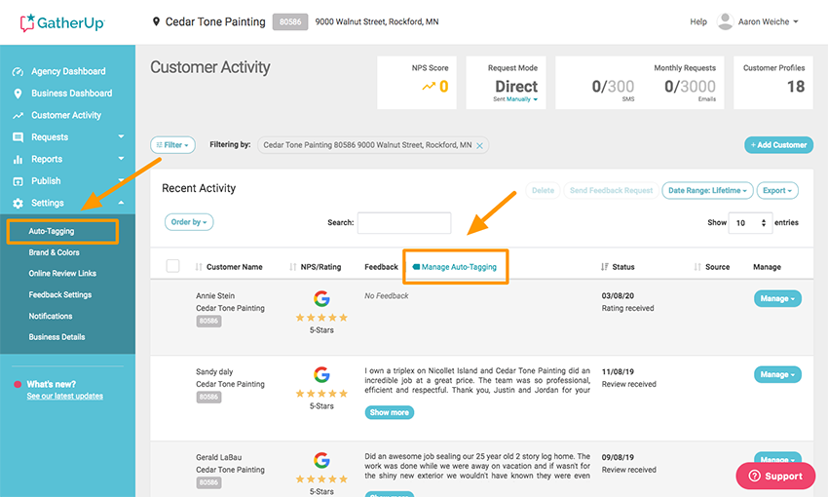Click the Settings gear icon

(x=18, y=204)
